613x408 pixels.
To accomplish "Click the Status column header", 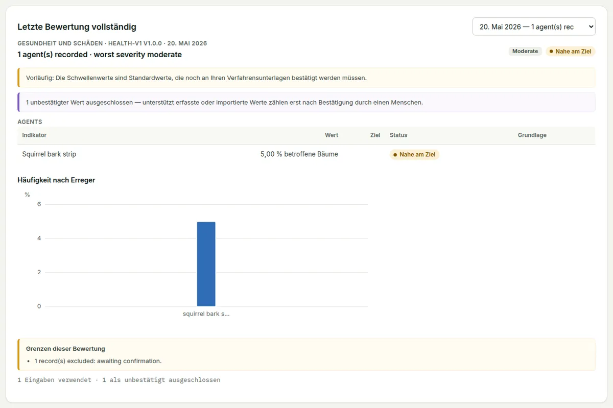I will point(398,135).
